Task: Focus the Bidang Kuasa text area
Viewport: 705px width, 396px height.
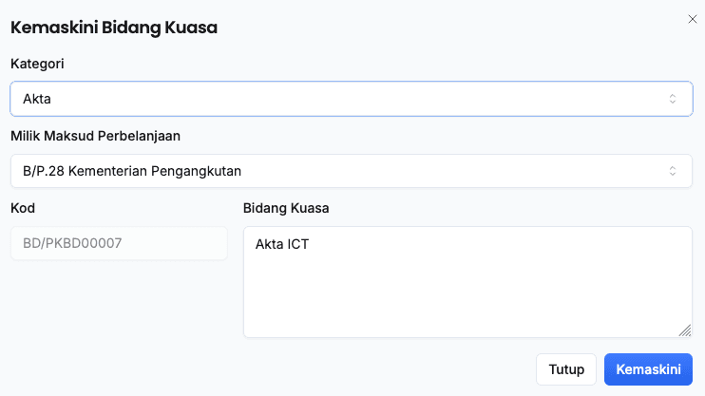Action: (x=467, y=281)
